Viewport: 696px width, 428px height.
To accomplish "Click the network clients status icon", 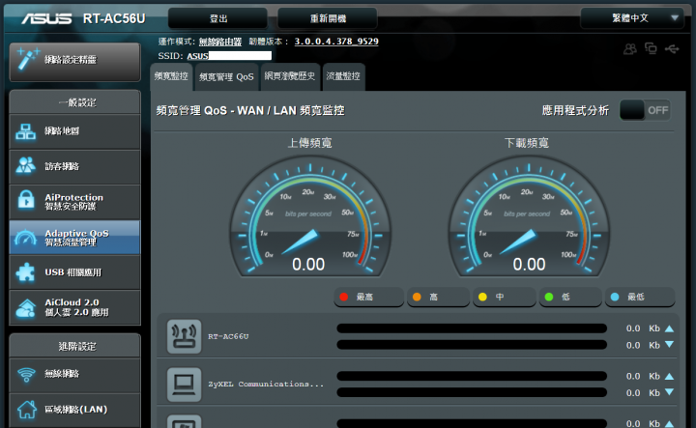I will [651, 48].
